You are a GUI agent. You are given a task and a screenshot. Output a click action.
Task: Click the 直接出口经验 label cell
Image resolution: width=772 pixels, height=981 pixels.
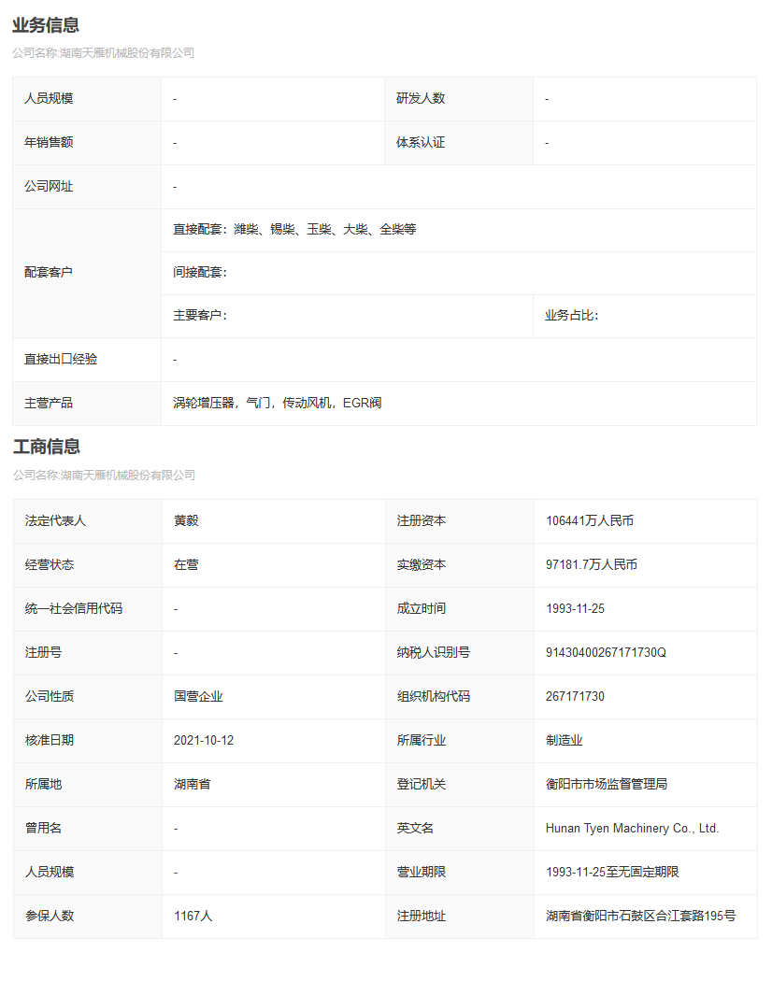point(86,360)
